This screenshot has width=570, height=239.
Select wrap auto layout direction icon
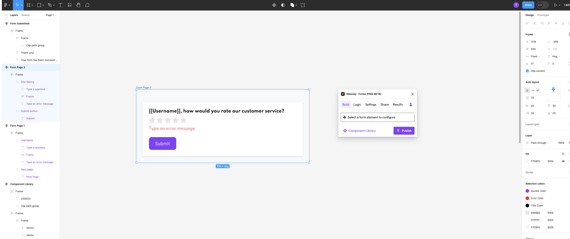(x=538, y=90)
